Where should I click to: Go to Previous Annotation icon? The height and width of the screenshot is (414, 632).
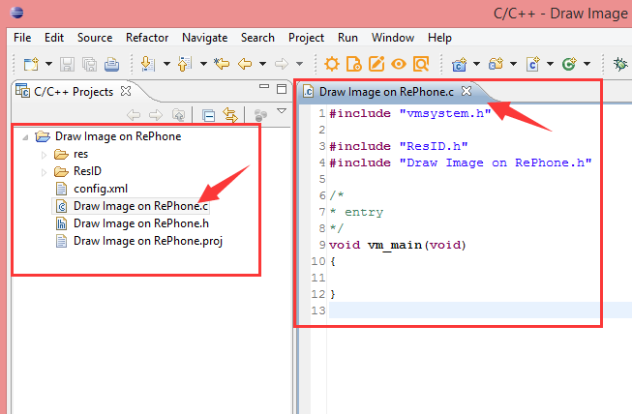pyautogui.click(x=185, y=64)
